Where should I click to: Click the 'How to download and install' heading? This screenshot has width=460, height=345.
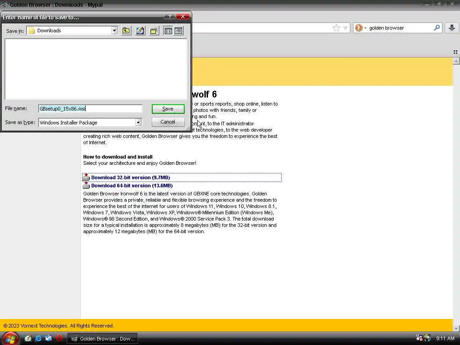point(118,157)
